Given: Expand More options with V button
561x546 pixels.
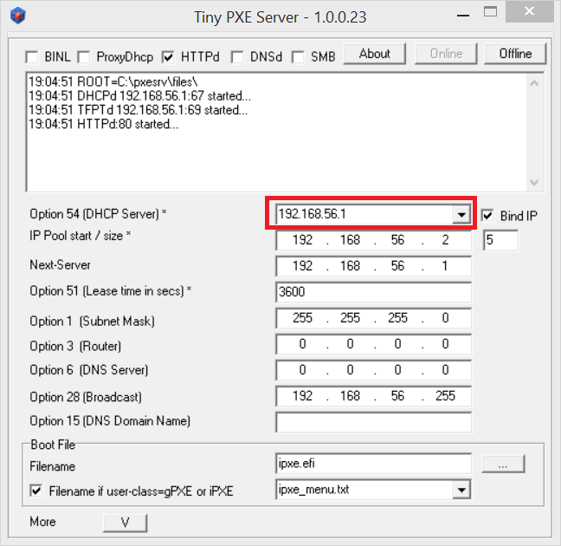Looking at the screenshot, I should click(125, 523).
